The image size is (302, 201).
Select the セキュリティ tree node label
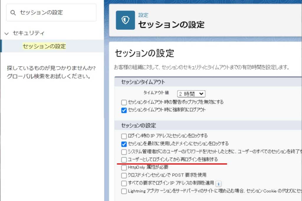pyautogui.click(x=29, y=33)
